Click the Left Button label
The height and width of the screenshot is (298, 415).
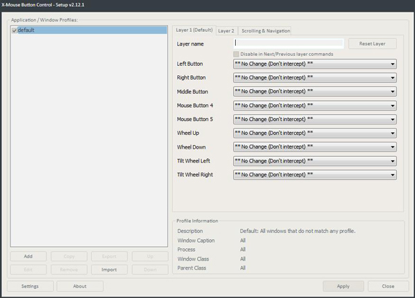(x=190, y=64)
